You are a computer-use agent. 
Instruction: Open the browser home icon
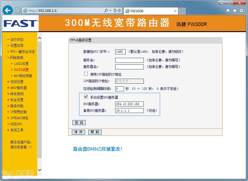pos(228,11)
